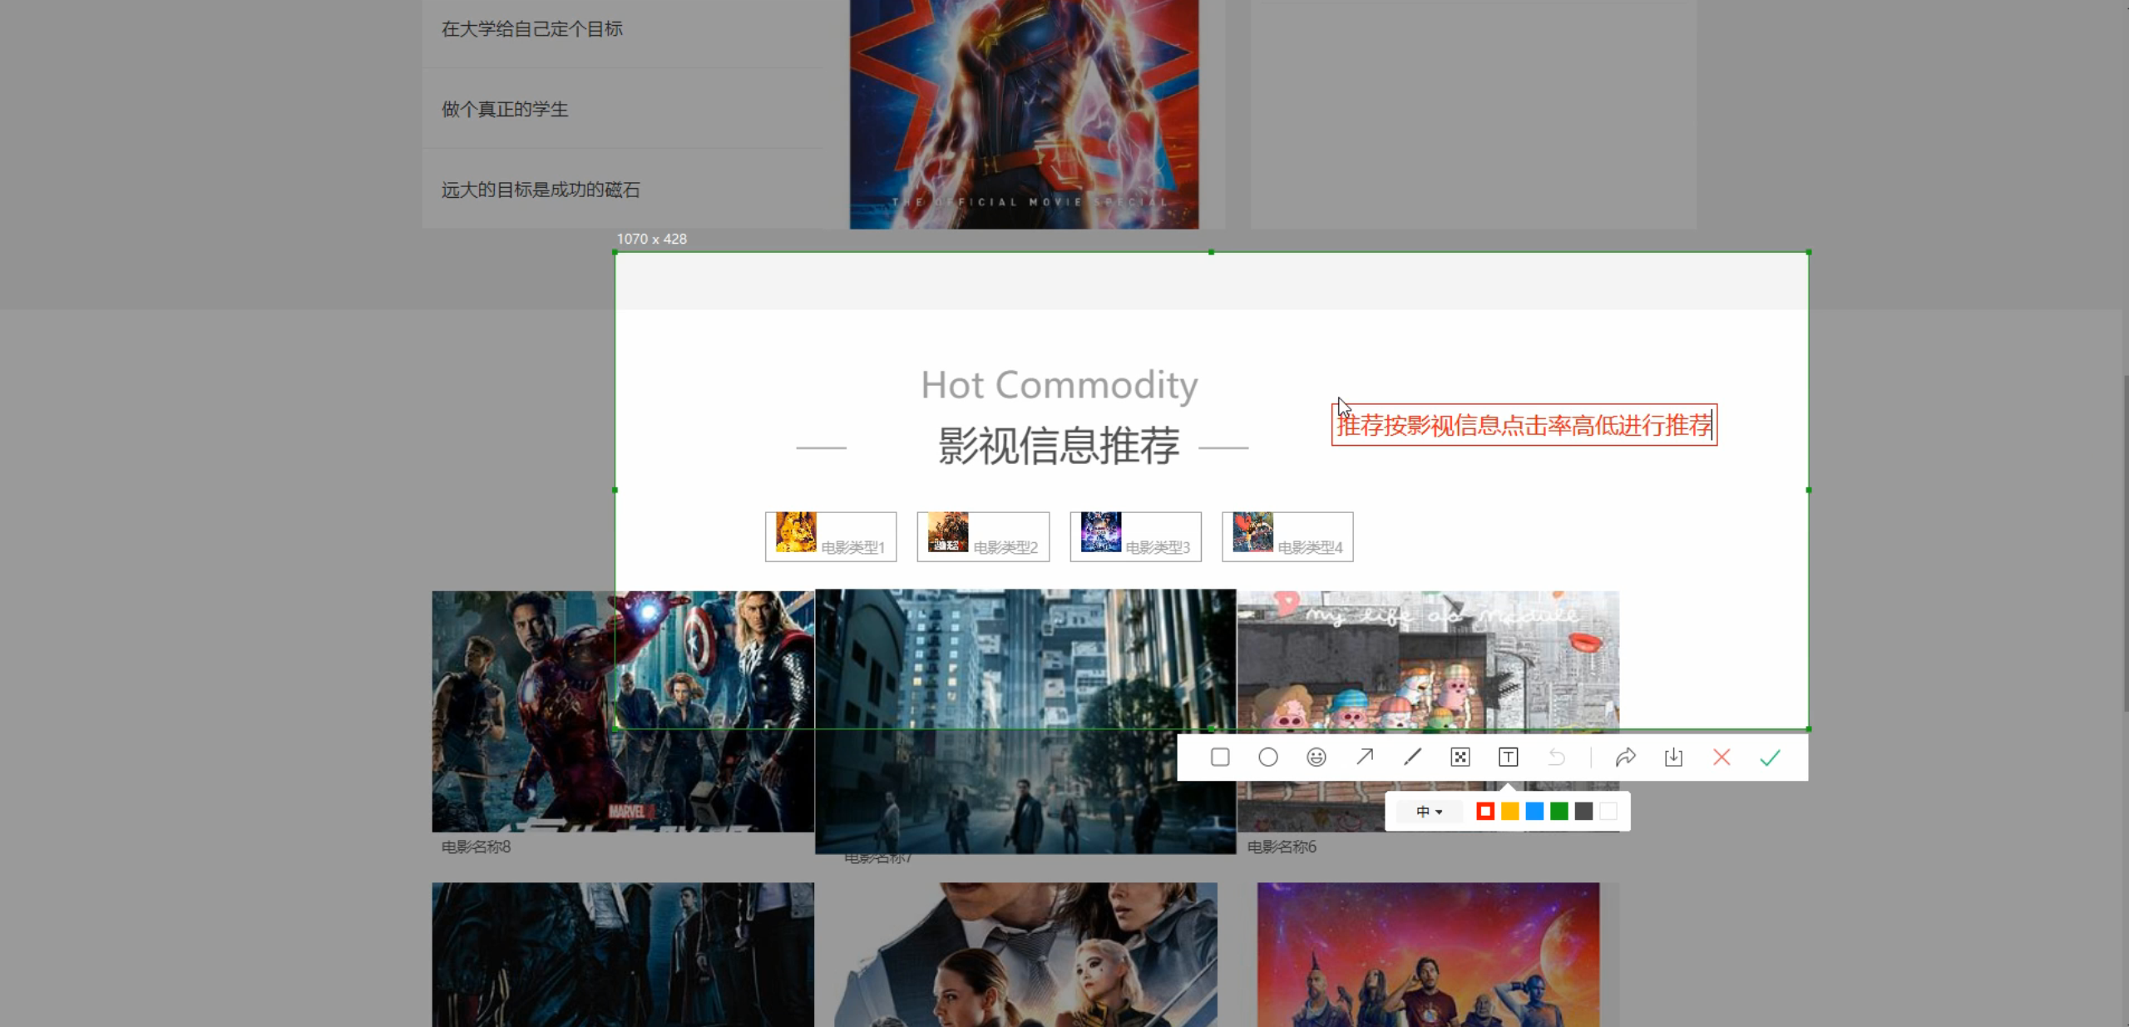Viewport: 2129px width, 1027px height.
Task: Pick the red color swatch
Action: pos(1485,811)
